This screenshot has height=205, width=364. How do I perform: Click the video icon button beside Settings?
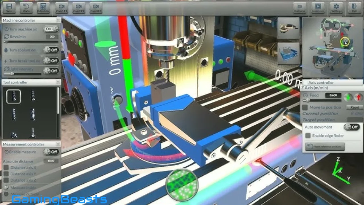pos(318,8)
